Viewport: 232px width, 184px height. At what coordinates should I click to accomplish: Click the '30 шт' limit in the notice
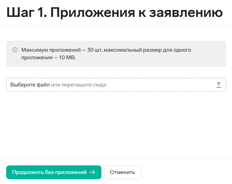pos(94,50)
